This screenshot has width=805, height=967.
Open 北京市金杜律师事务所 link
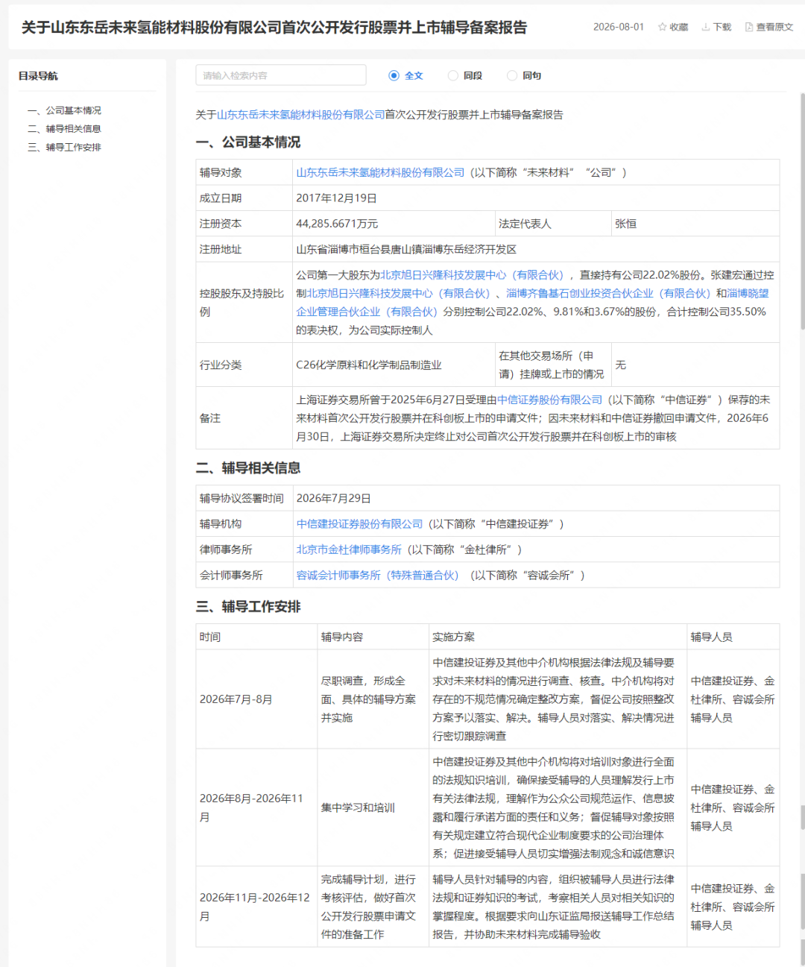[x=349, y=549]
